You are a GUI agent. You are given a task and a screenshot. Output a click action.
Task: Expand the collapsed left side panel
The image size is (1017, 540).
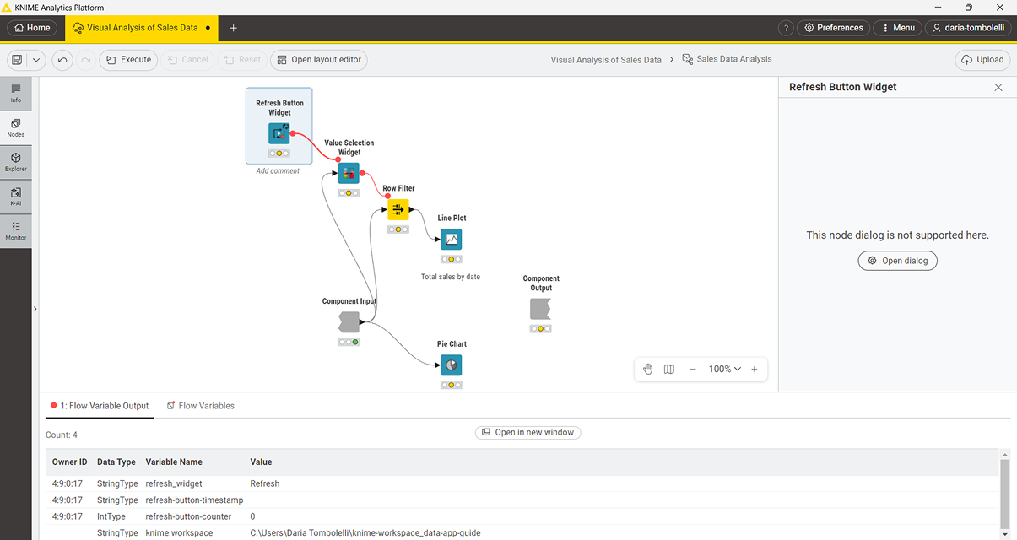click(35, 310)
